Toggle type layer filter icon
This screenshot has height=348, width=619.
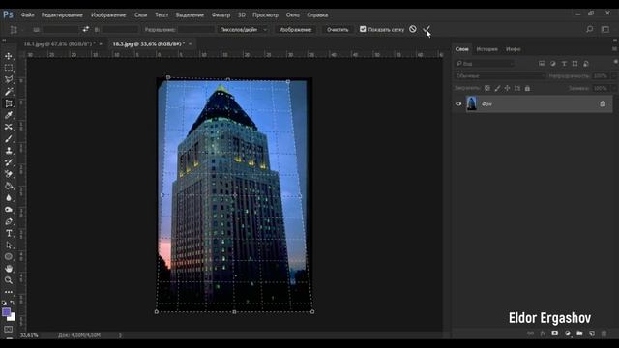[x=564, y=64]
